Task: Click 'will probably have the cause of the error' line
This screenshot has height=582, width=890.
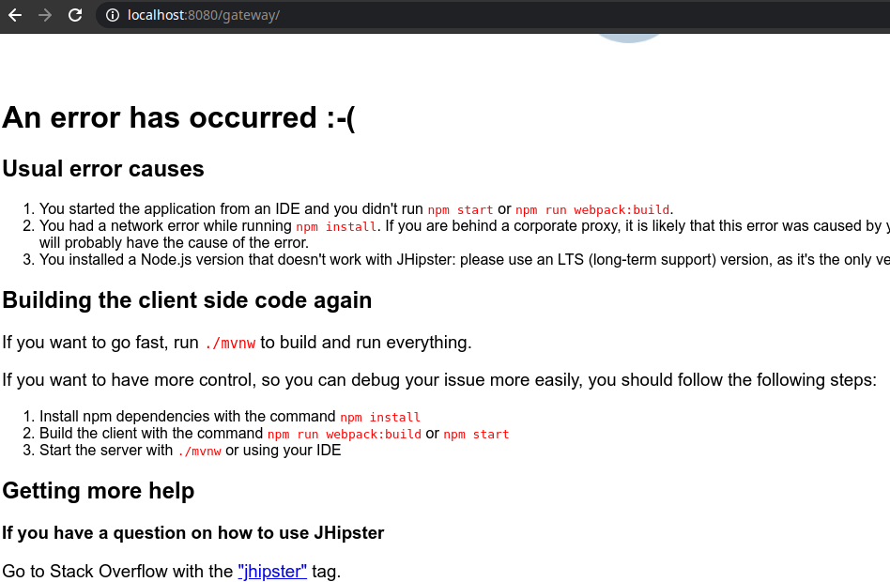Action: (174, 243)
